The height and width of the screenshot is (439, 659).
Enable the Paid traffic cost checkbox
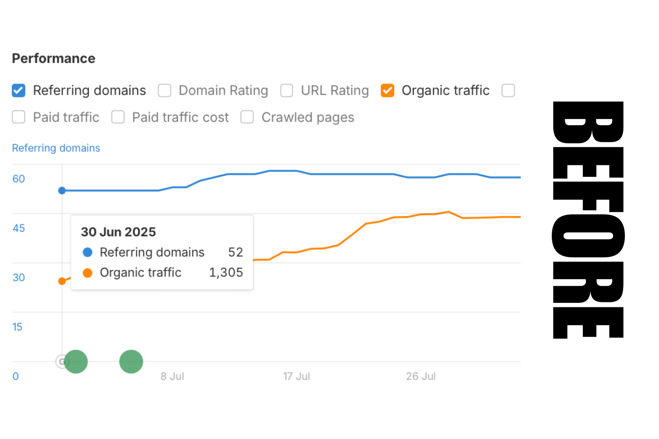pyautogui.click(x=118, y=117)
